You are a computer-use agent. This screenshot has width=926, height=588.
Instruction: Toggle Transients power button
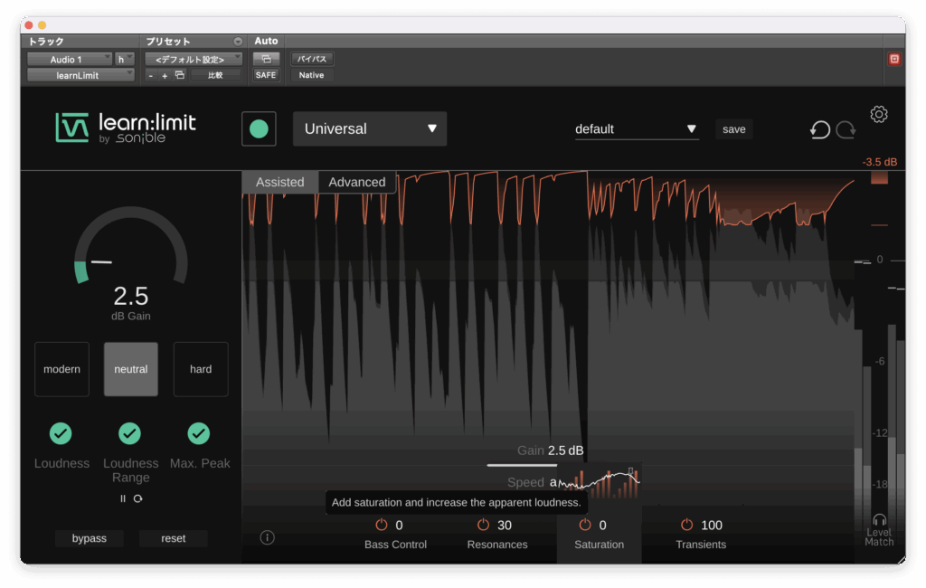pos(687,525)
